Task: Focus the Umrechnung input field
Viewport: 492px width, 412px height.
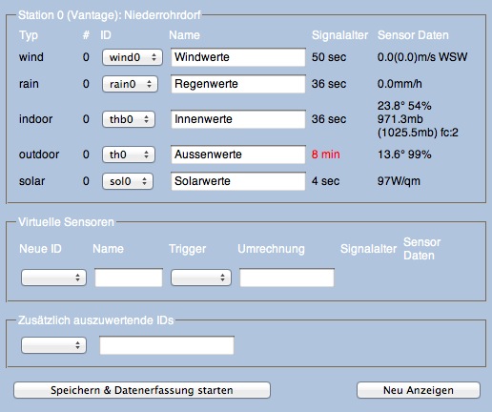Action: click(x=287, y=278)
